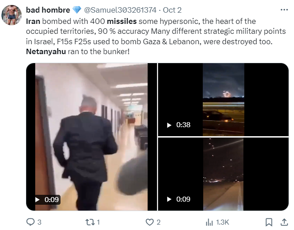Visit the @Samuel303261374 handle link
Viewport: 294px width, 230px height.
point(120,10)
